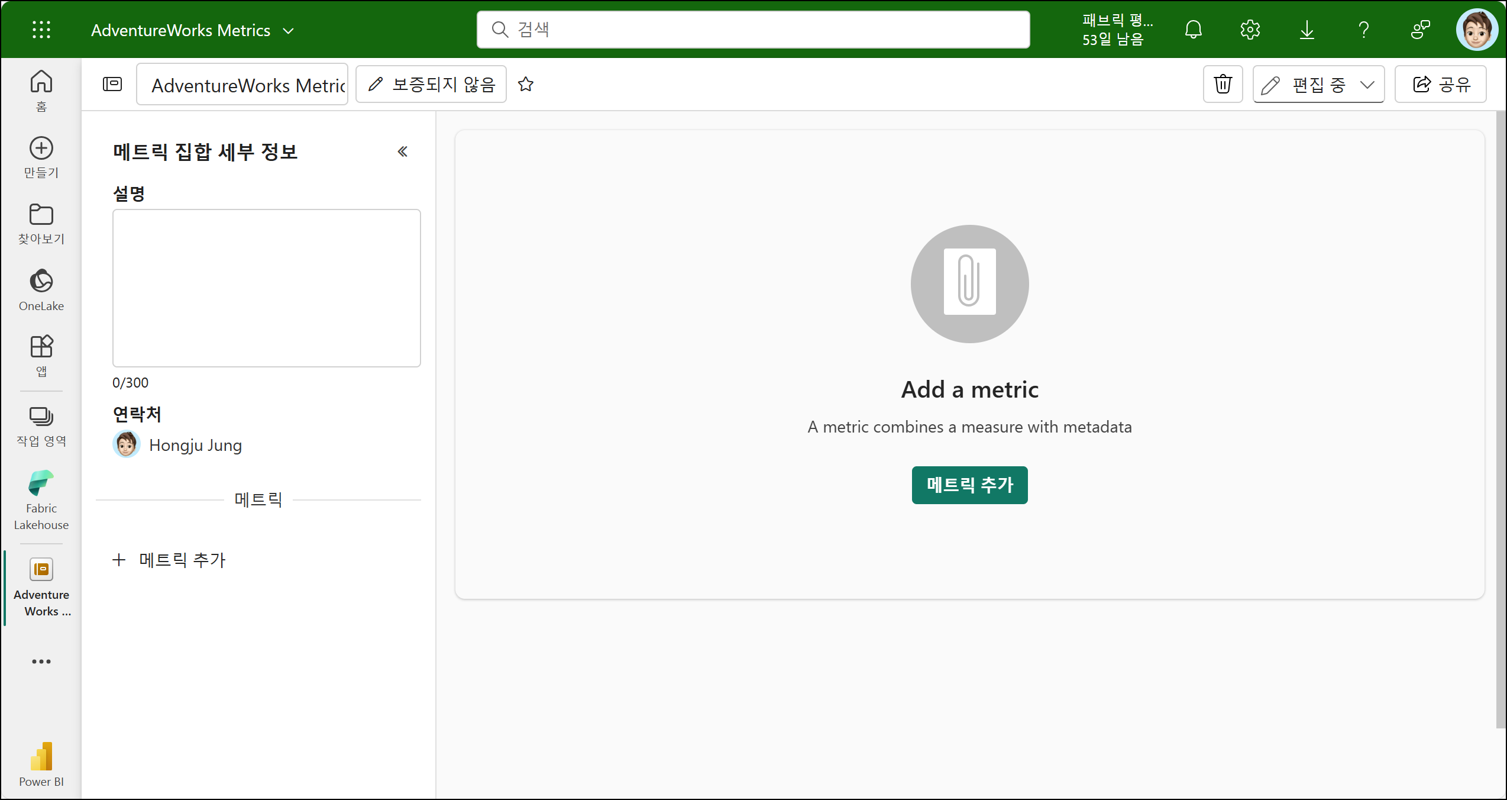Edit the AdventureWorks Metrics title field
The height and width of the screenshot is (800, 1507).
(242, 84)
